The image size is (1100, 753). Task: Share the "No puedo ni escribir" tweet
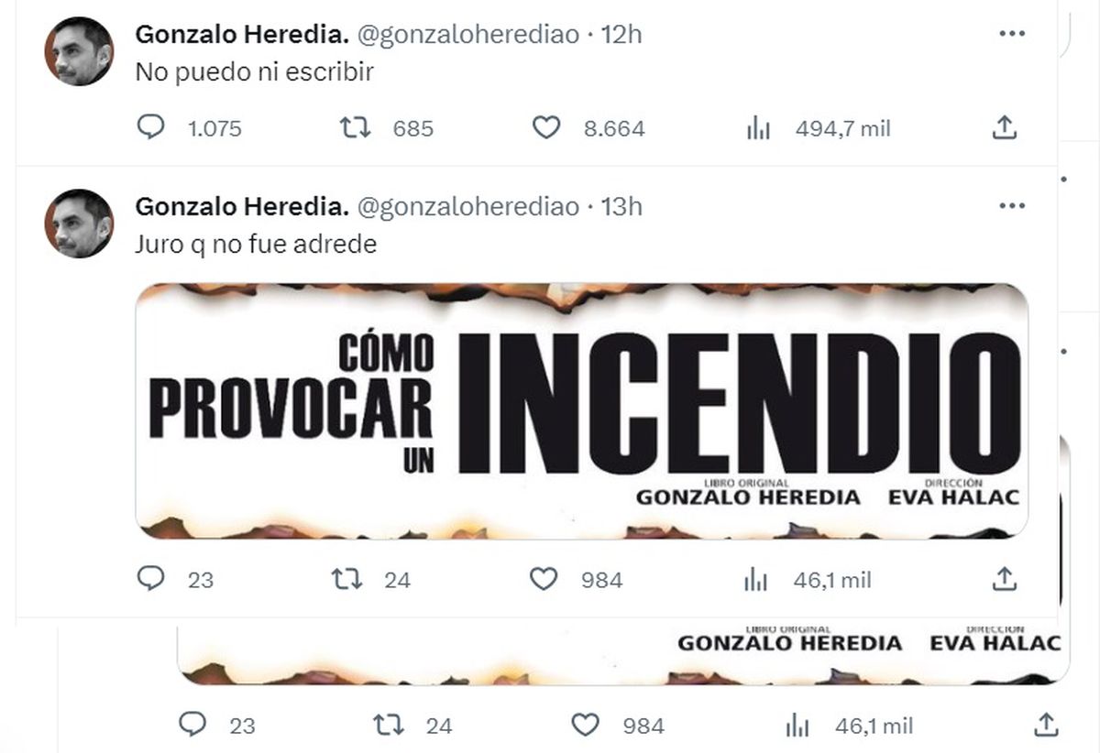coord(1005,128)
